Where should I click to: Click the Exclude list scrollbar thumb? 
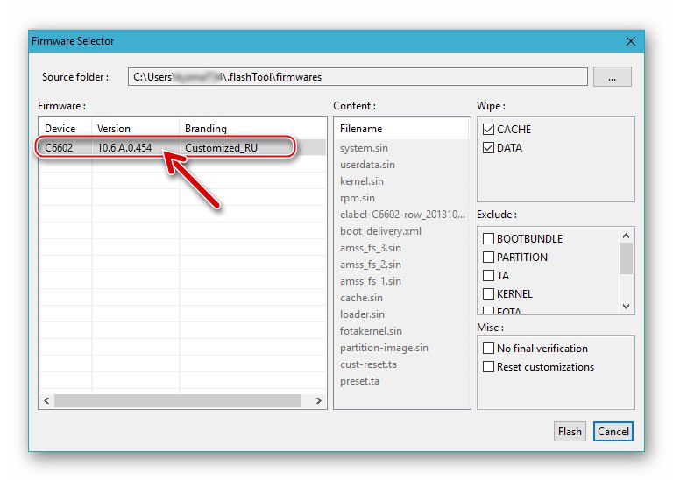pyautogui.click(x=626, y=258)
